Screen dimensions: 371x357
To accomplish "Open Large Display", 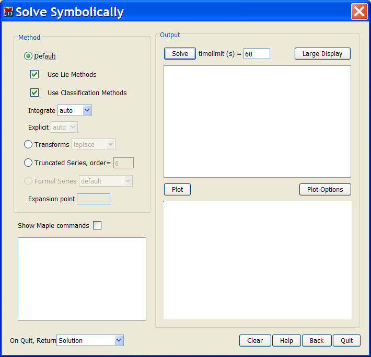I will click(322, 54).
